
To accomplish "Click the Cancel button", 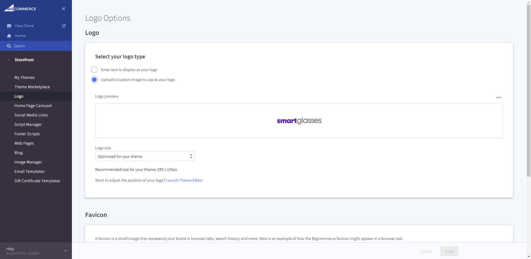I will coord(426,251).
